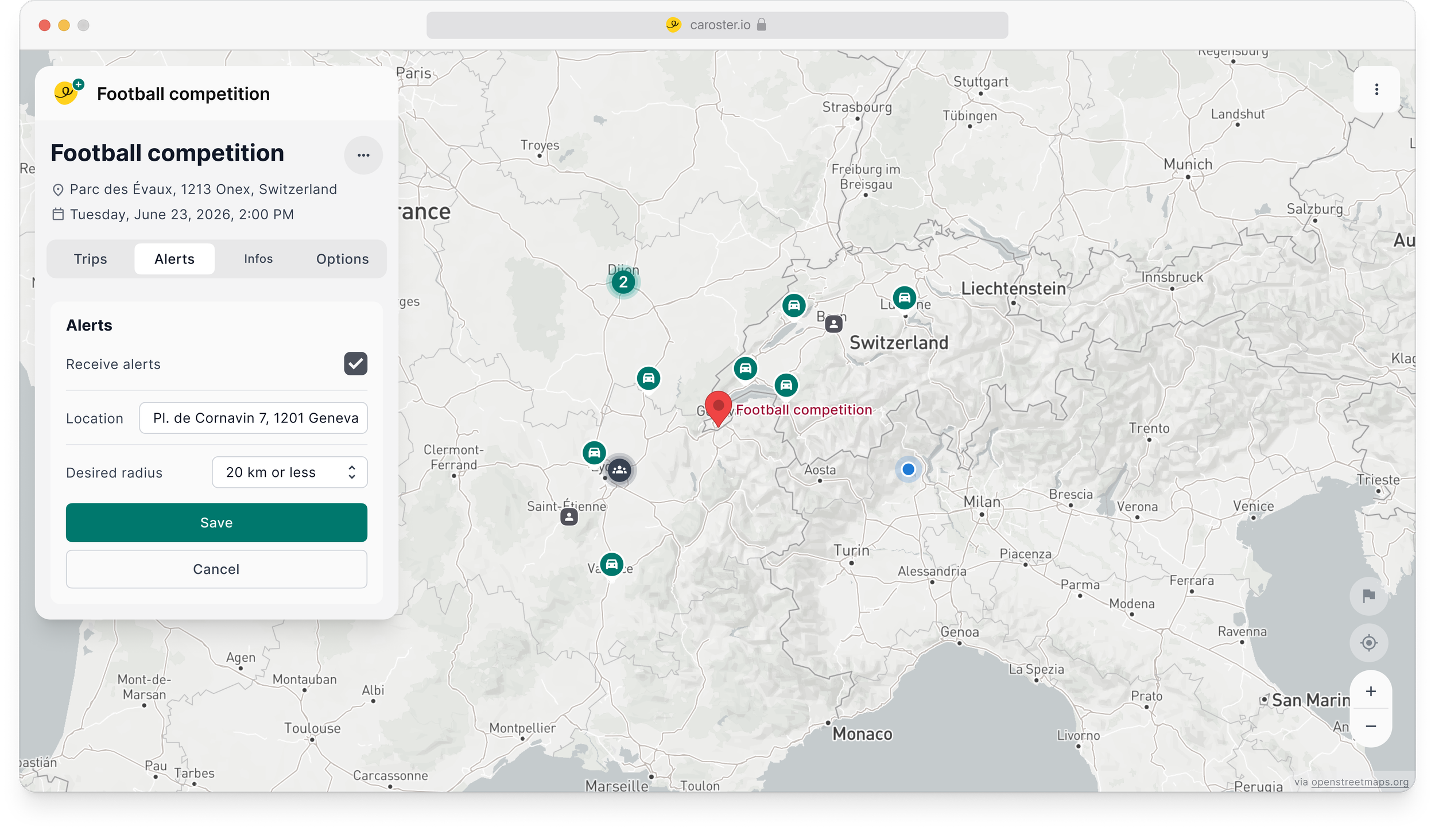
Task: Open the Dijon cluster marker showing 2
Action: [623, 282]
